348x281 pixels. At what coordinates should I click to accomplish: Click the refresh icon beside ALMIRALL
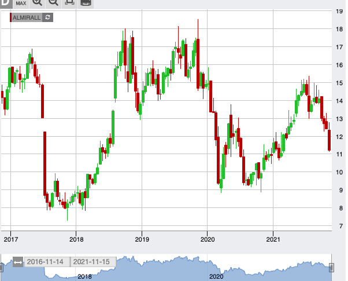(48, 17)
